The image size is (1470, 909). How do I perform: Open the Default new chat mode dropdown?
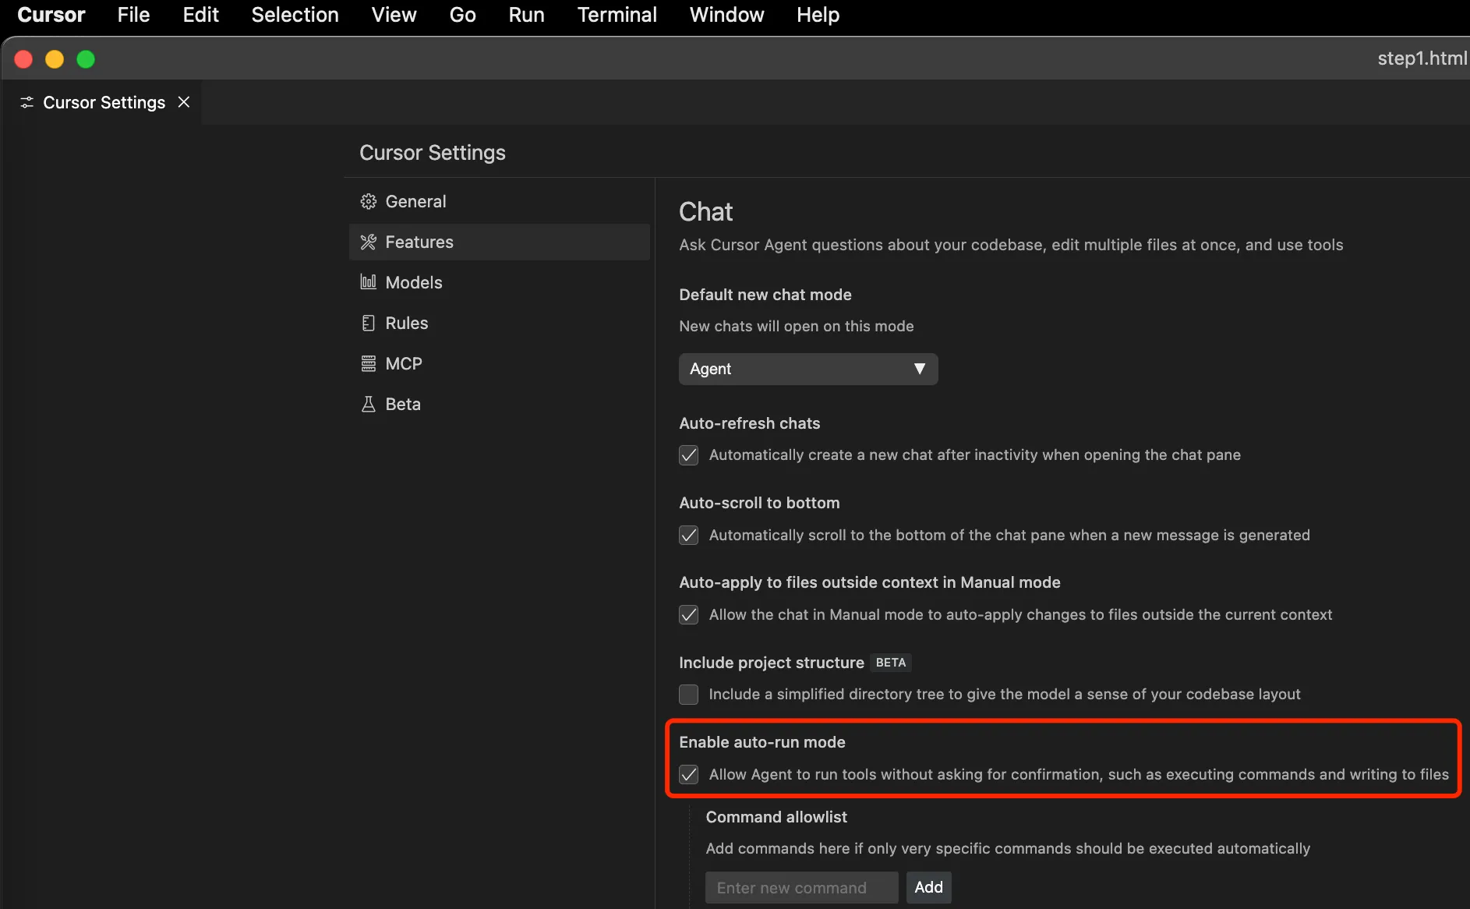tap(808, 369)
